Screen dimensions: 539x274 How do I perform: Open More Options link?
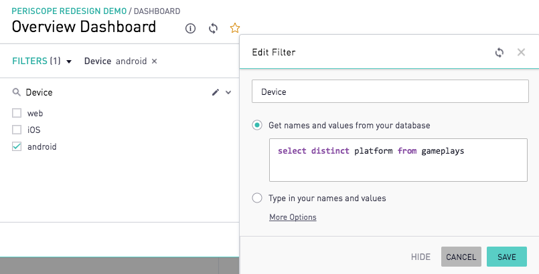293,217
